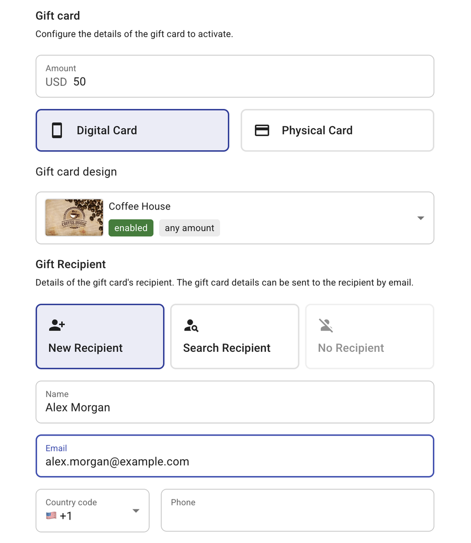
Task: Click the credit card icon on Physical Card
Action: [262, 130]
